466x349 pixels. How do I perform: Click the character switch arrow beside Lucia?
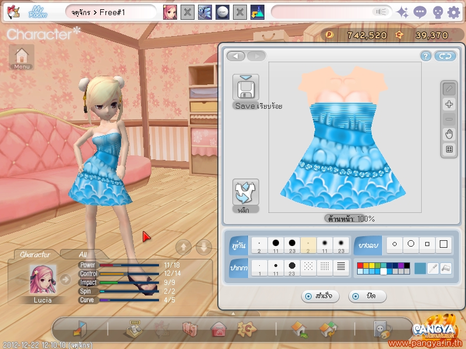[x=65, y=279]
